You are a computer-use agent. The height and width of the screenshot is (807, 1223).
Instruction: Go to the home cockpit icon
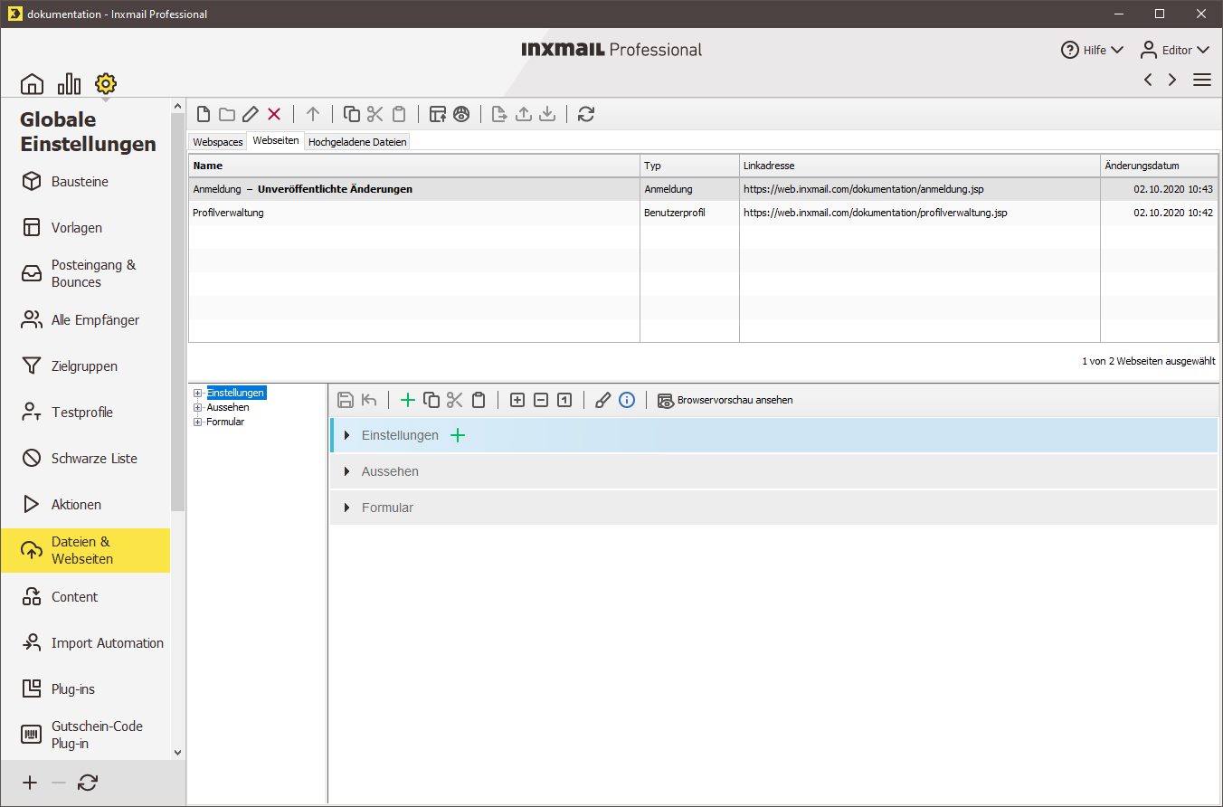tap(32, 84)
